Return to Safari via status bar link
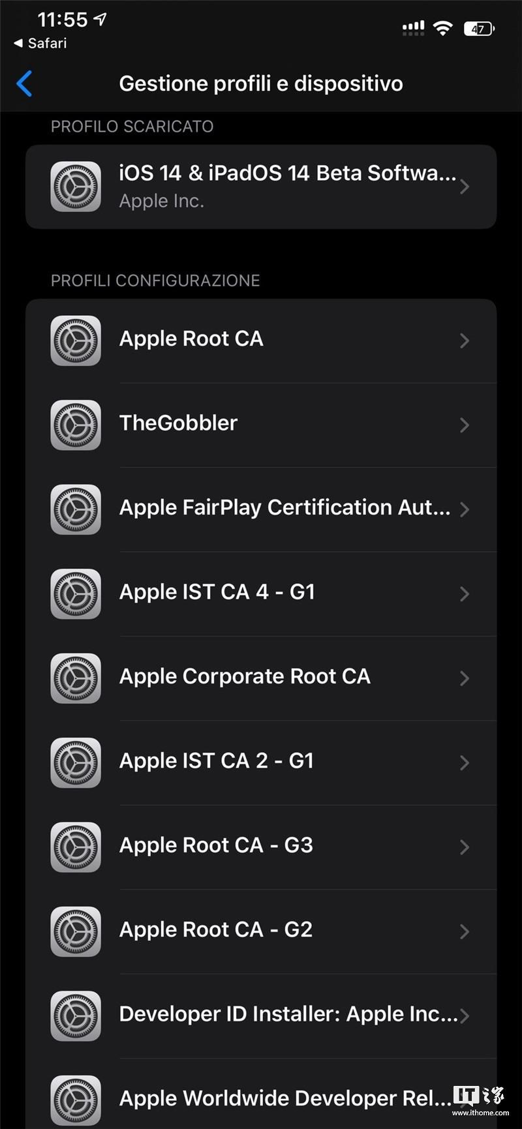Image resolution: width=522 pixels, height=1129 pixels. pos(40,43)
